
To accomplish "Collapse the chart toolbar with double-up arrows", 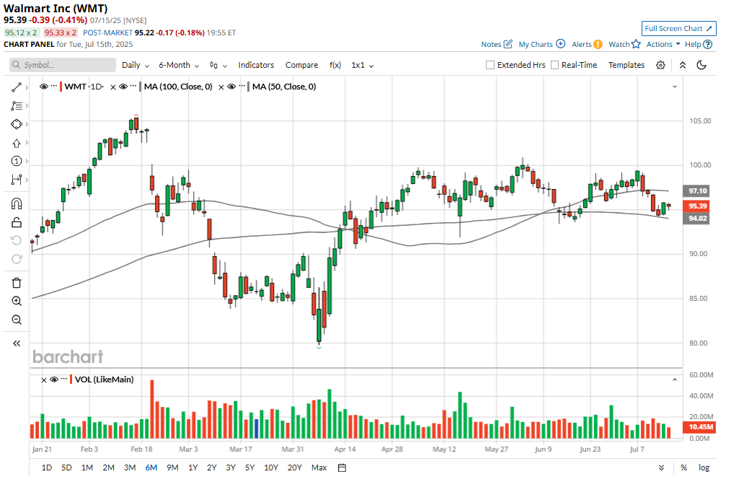I will coord(682,65).
